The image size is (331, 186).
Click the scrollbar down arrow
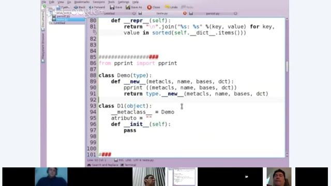pos(287,156)
